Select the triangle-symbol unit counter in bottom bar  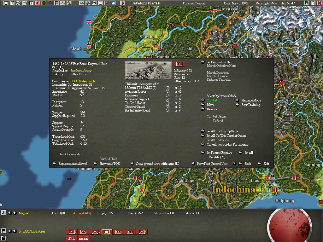(x=83, y=232)
